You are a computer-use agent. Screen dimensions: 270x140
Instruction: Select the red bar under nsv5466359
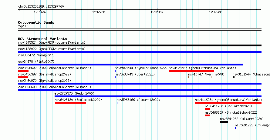coord(207,115)
